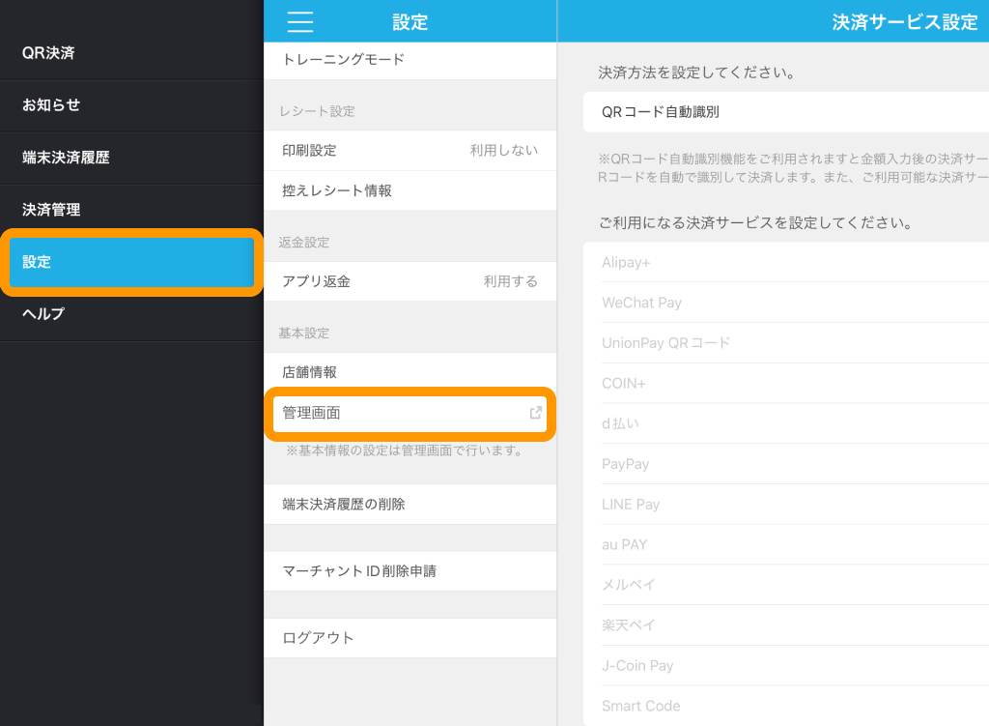Tap 端末決済履歴の削除

(410, 505)
